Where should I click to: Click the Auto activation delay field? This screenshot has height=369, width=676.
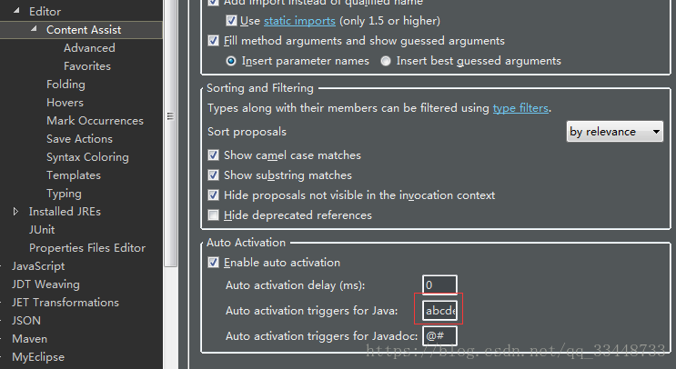click(439, 285)
